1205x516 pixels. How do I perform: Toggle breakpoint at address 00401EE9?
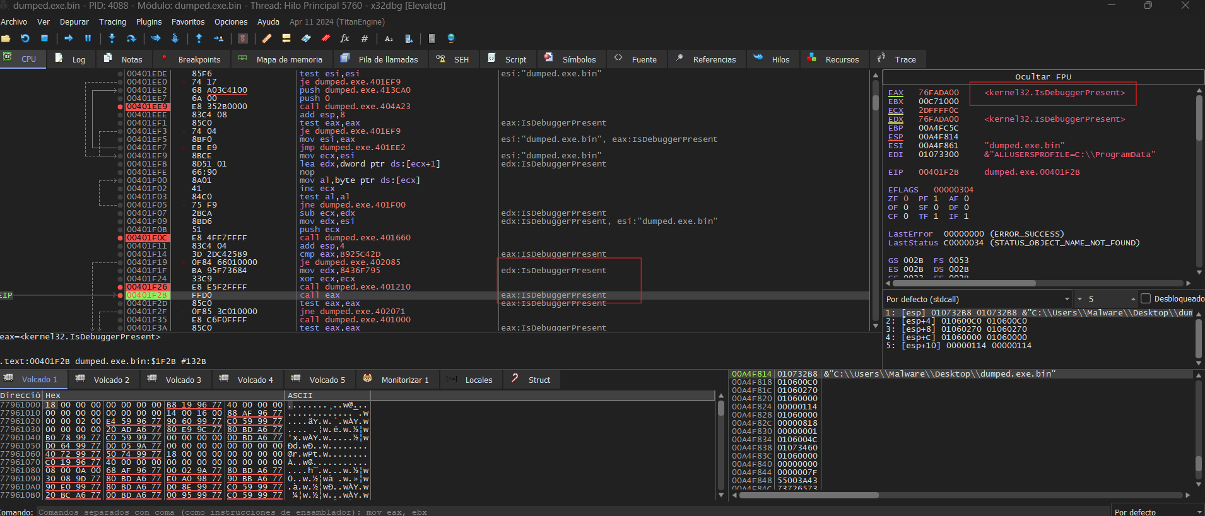(120, 107)
